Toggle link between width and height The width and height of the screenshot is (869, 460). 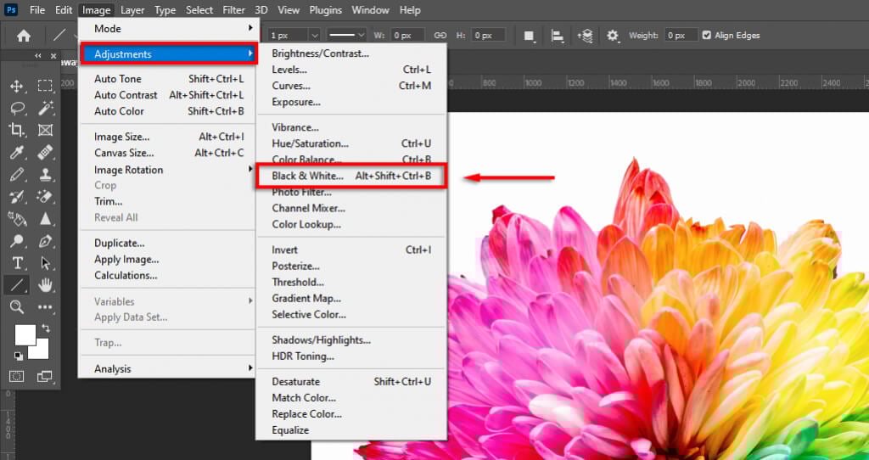pos(440,36)
